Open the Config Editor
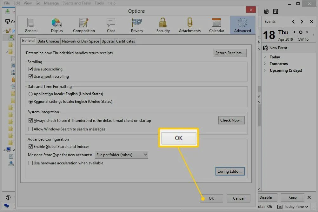318x212 pixels. 230,171
